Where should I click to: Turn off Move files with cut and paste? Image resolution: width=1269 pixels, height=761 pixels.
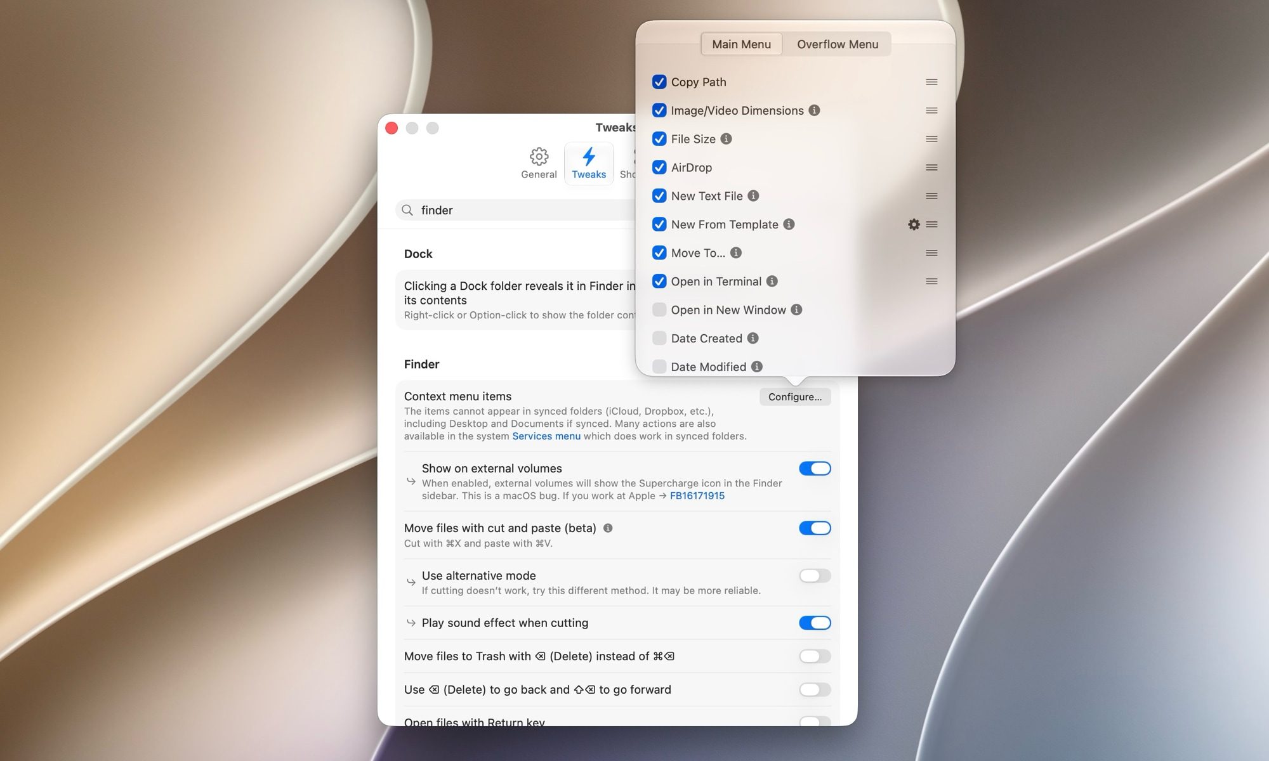pyautogui.click(x=815, y=528)
